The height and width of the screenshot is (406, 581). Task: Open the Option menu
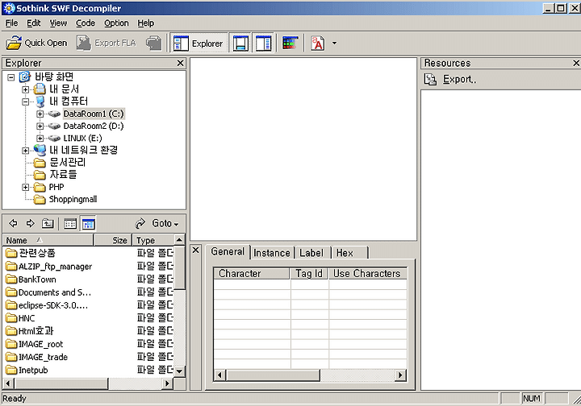coord(116,23)
